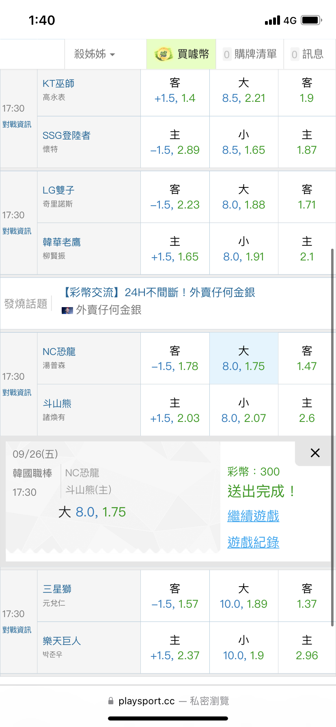Viewport: 336px width, 727px height.
Task: Tap the battery icon in the status bar
Action: (311, 20)
